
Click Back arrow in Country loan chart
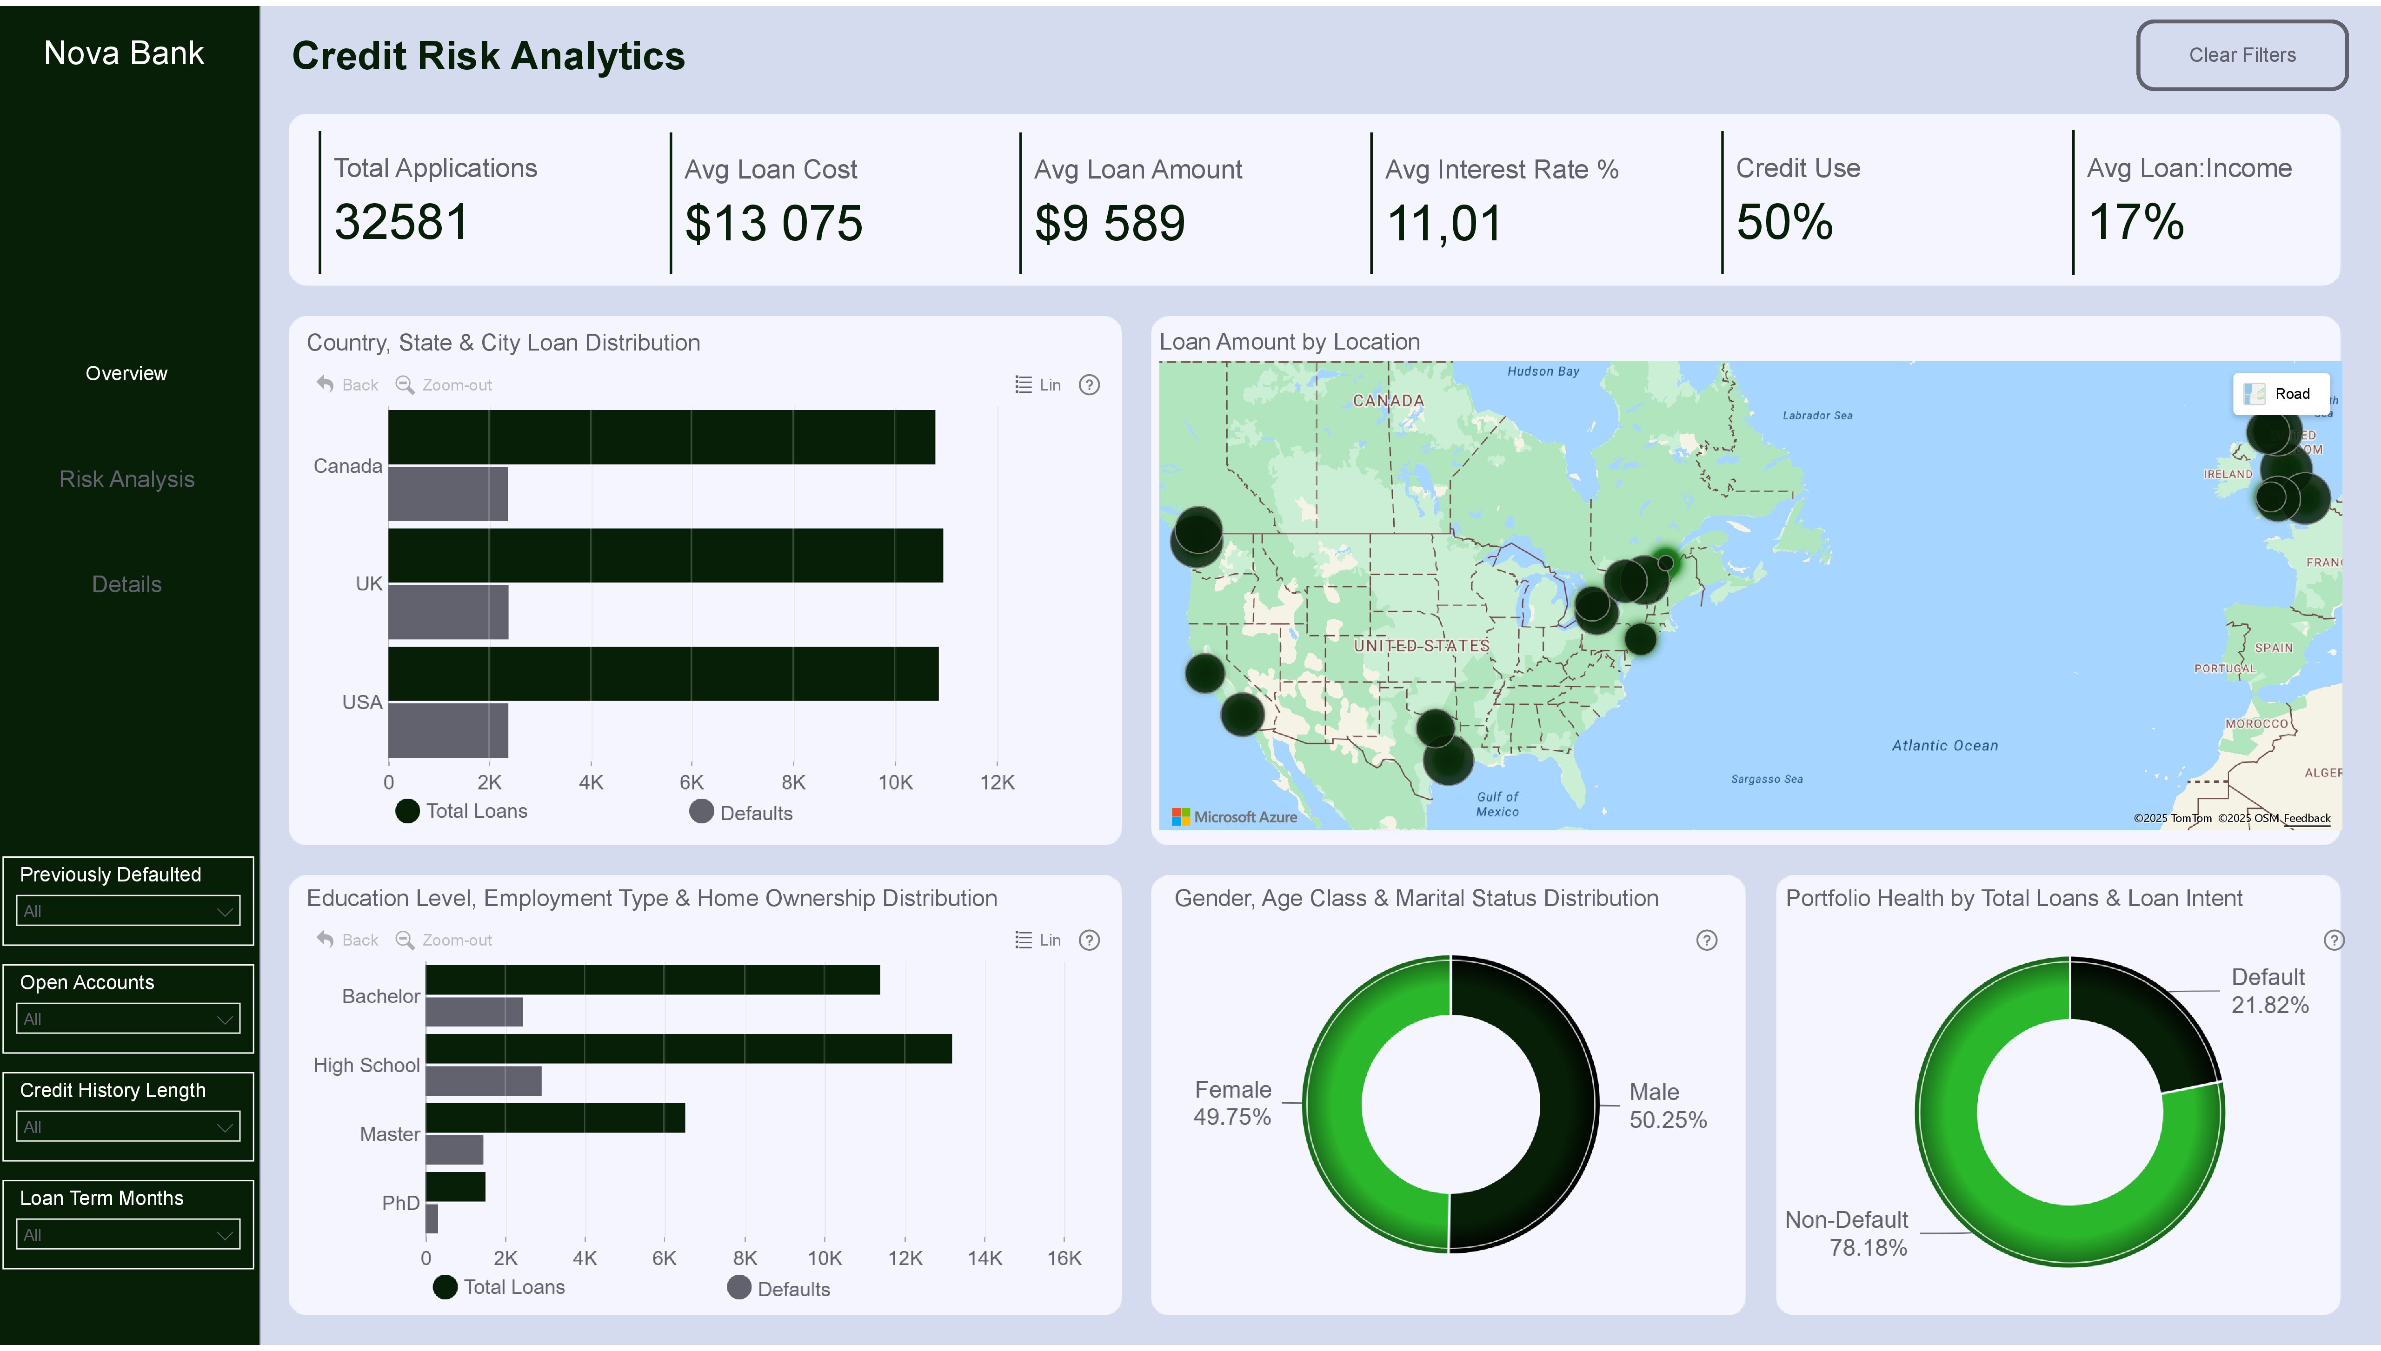point(325,384)
